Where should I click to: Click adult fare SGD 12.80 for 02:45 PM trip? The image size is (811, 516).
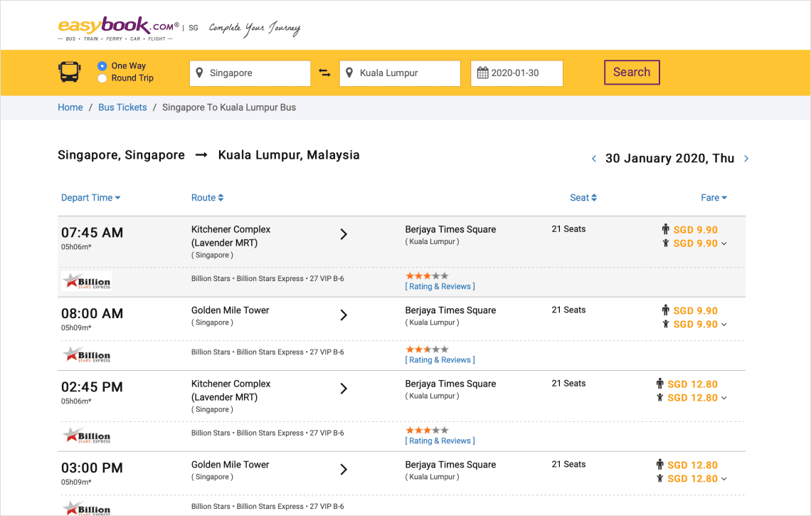pyautogui.click(x=693, y=384)
